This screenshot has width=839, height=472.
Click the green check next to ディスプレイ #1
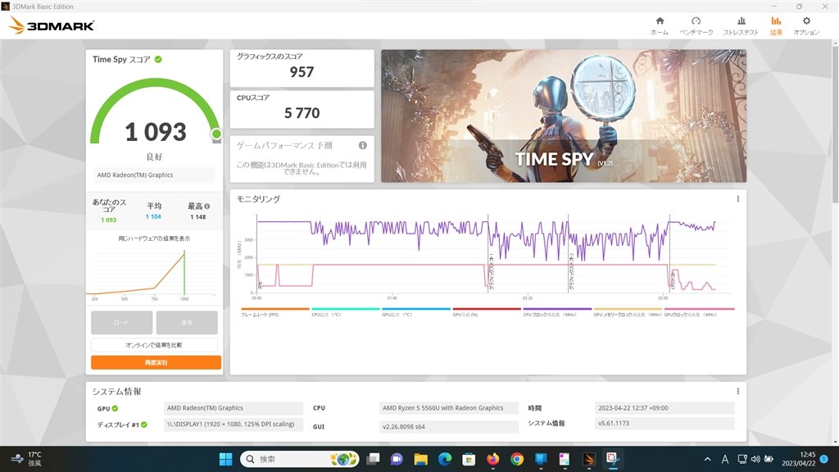(144, 424)
